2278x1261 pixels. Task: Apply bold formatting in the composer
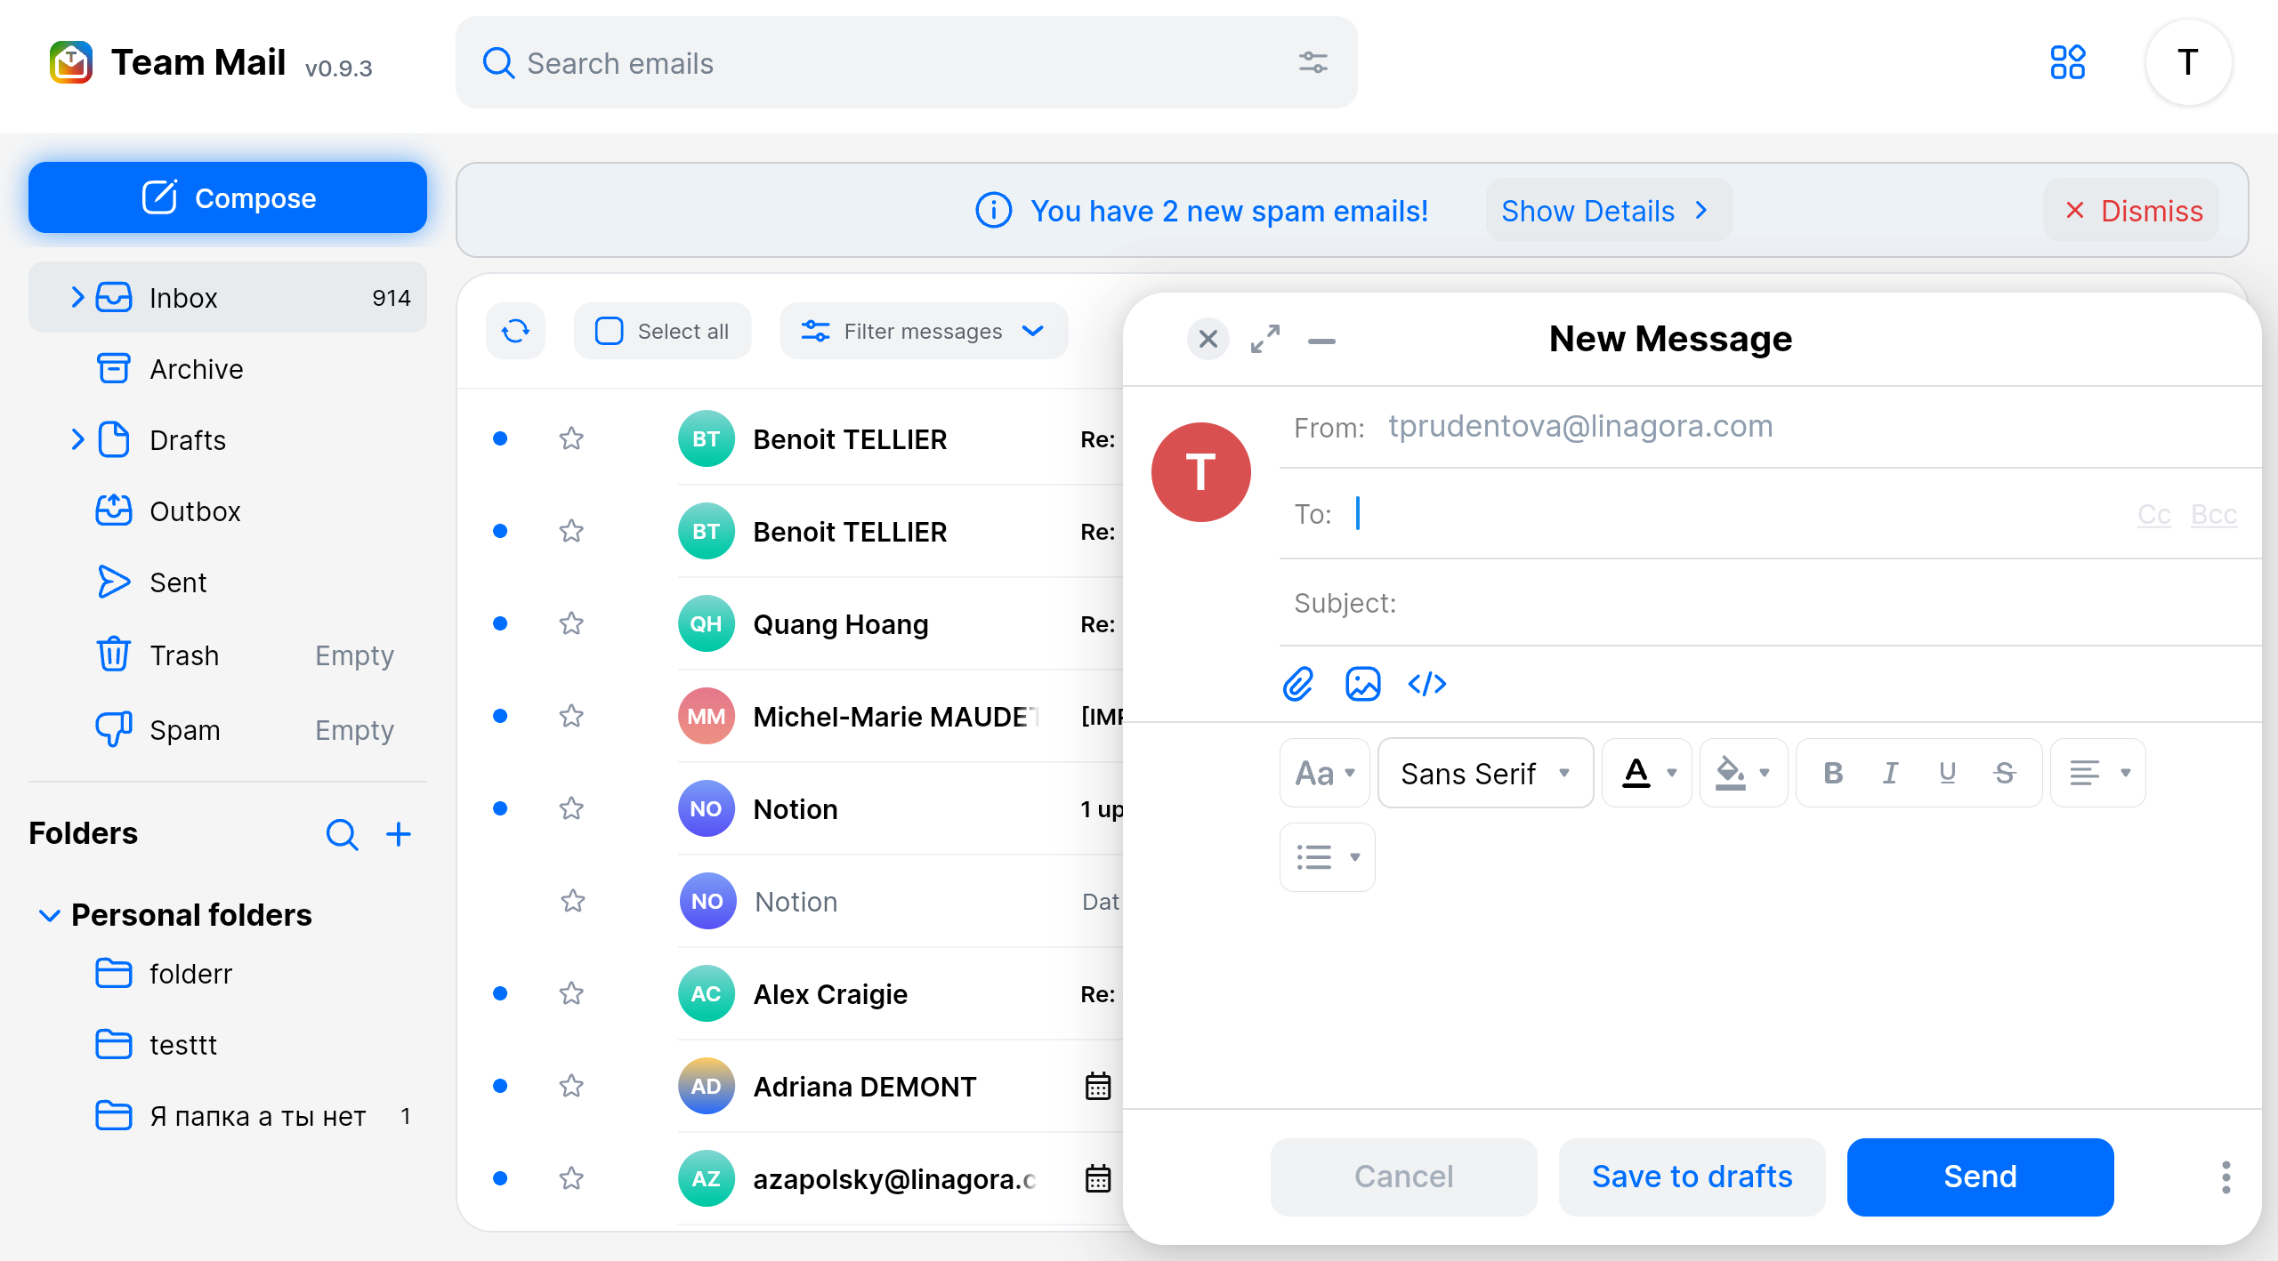coord(1833,772)
